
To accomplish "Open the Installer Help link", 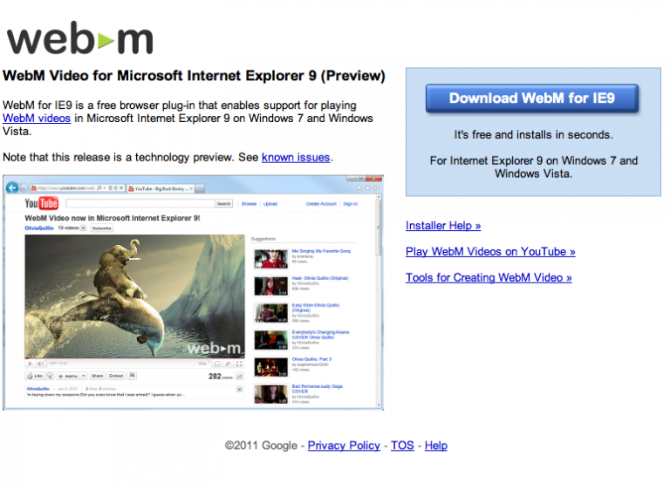I will coord(443,226).
